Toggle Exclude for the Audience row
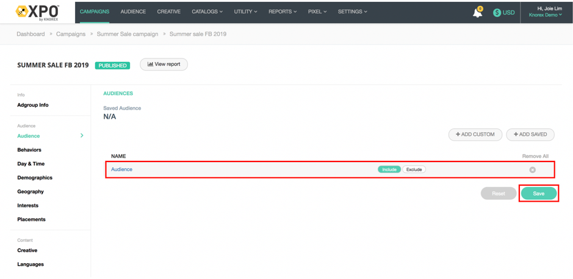Image resolution: width=573 pixels, height=279 pixels. tap(414, 169)
